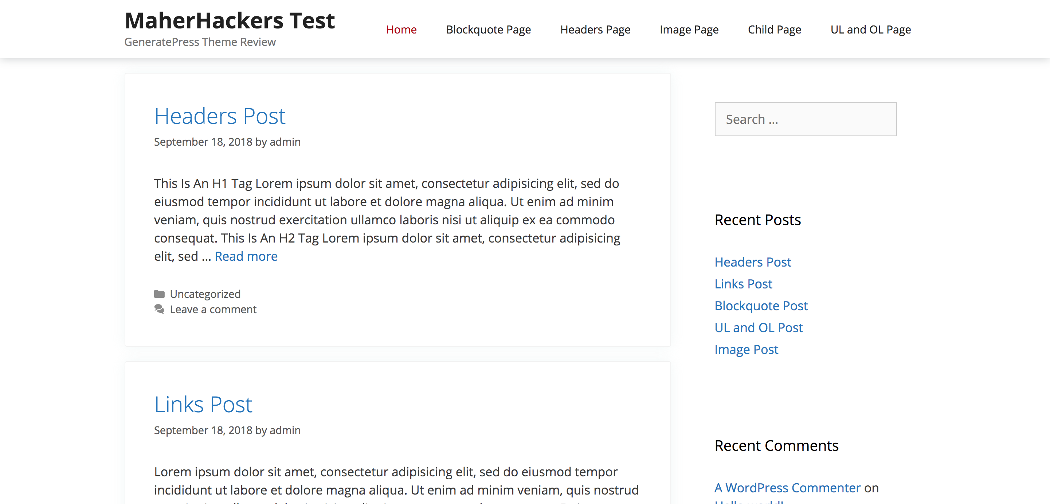Open UL and OL Post sidebar link
Viewport: 1050px width, 504px height.
(x=758, y=327)
